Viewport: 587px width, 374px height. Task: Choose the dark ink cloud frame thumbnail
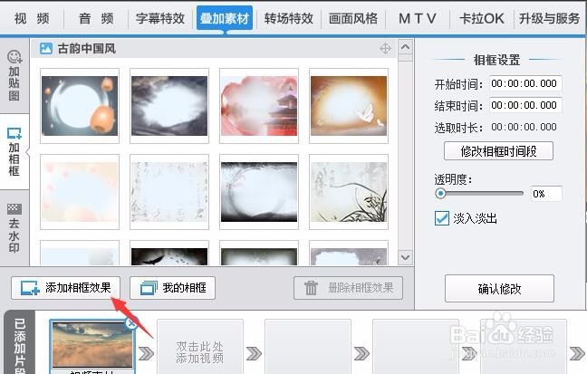tap(169, 106)
